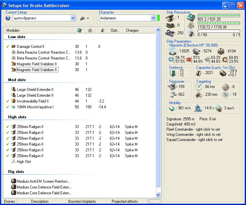Open the Description tab
This screenshot has height=205, width=246.
coord(40,201)
